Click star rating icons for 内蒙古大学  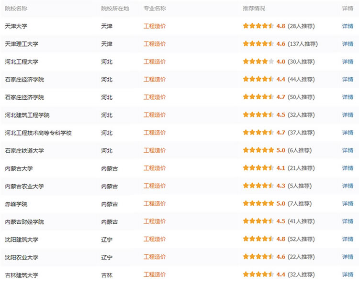tap(258, 168)
